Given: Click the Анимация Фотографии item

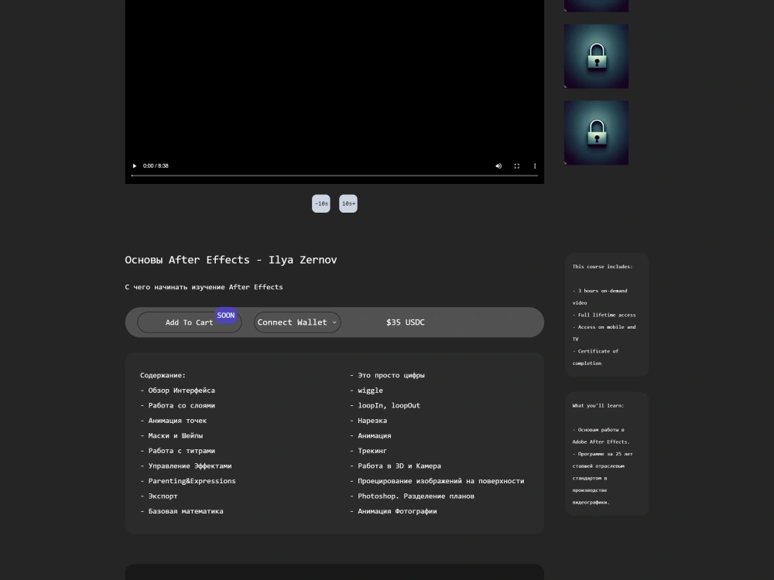Looking at the screenshot, I should 393,511.
